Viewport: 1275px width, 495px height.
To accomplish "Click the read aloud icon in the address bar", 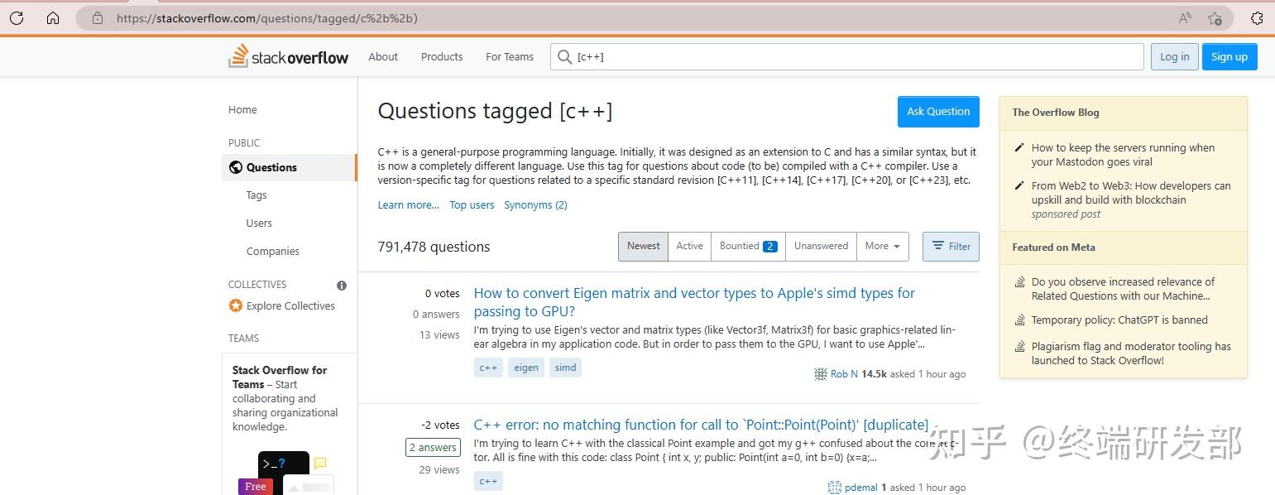I will [1184, 17].
